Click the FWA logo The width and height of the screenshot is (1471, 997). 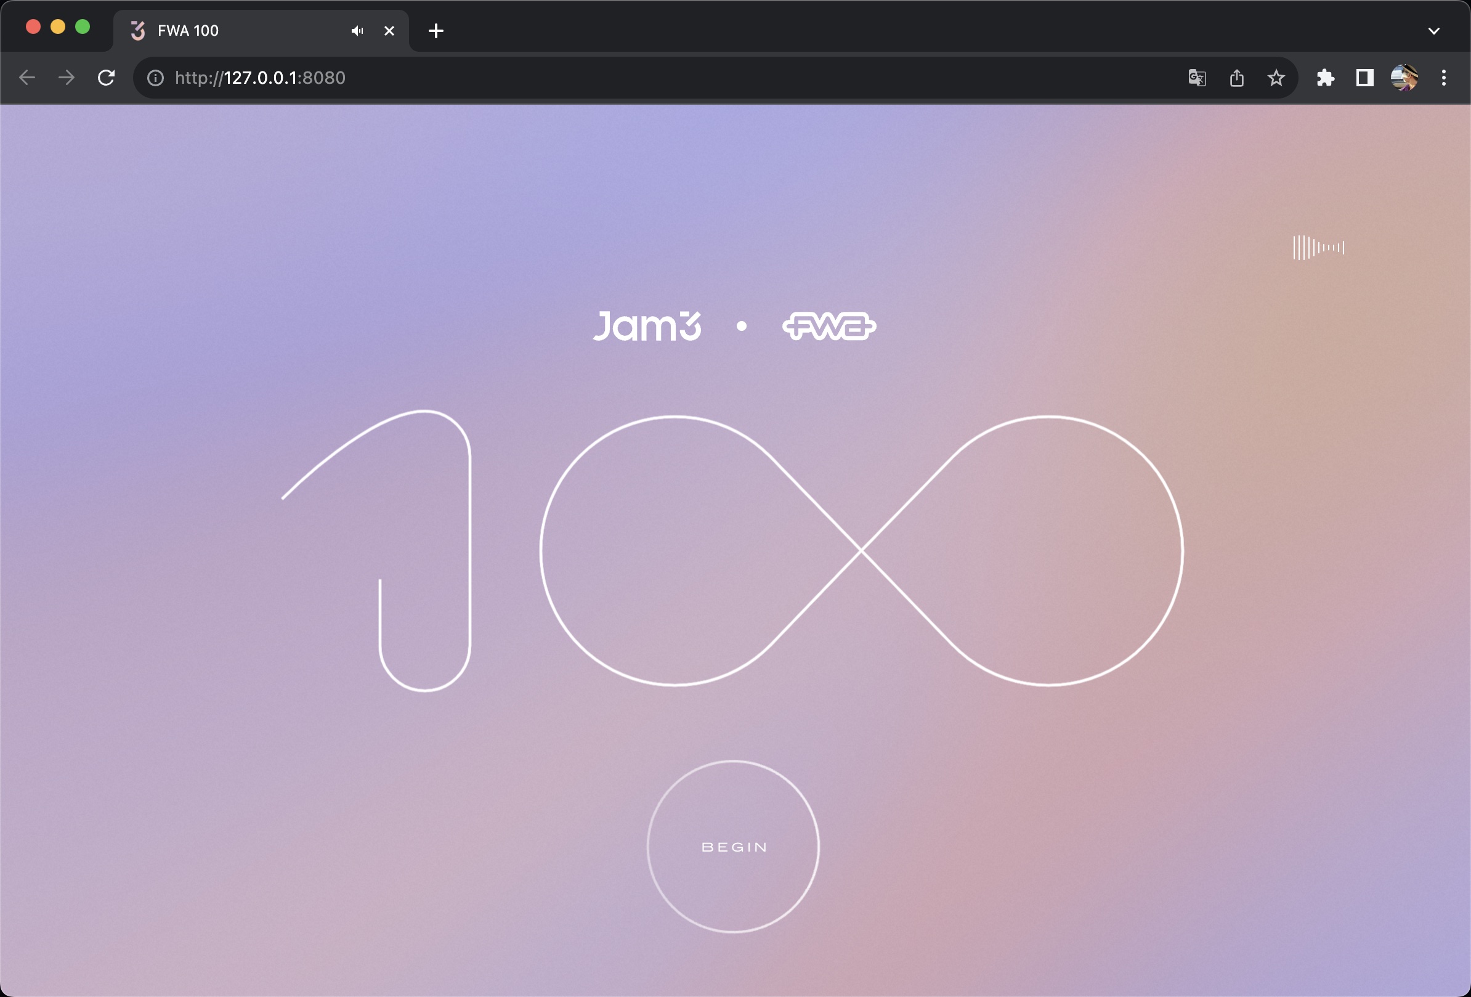(x=829, y=327)
